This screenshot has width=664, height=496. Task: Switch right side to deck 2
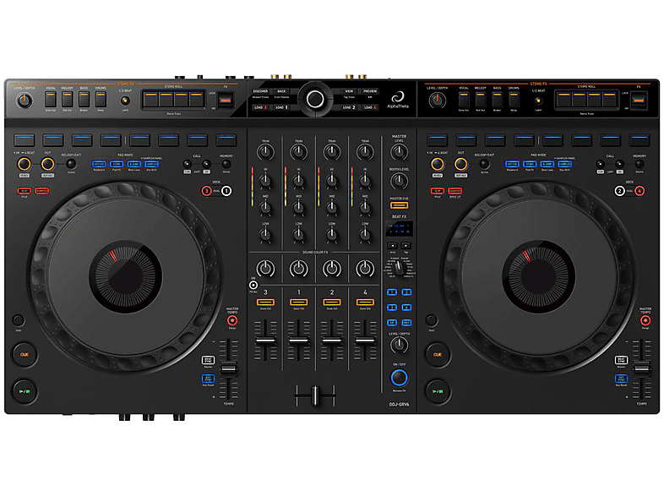pos(619,191)
